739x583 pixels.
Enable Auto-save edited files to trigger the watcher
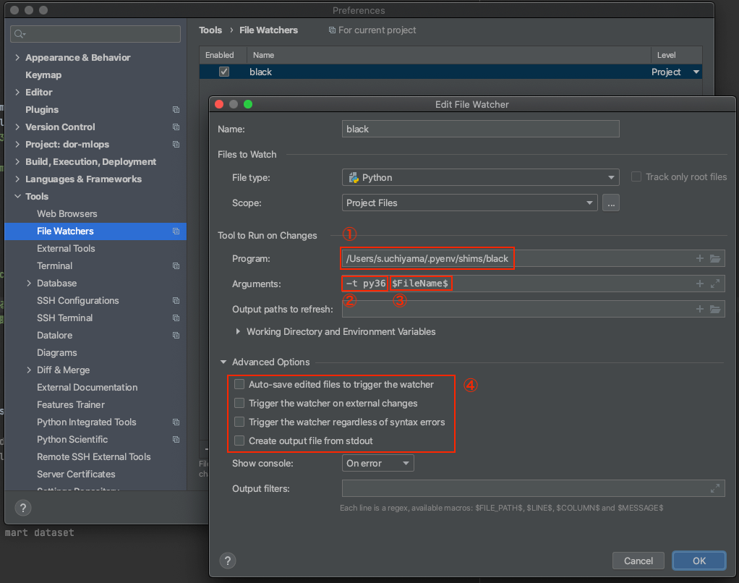[x=239, y=384]
